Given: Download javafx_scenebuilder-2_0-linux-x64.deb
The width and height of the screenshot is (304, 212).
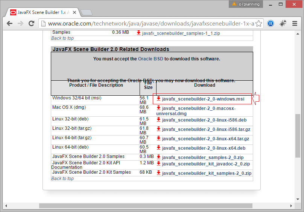Looking at the screenshot, I should pos(204,148).
